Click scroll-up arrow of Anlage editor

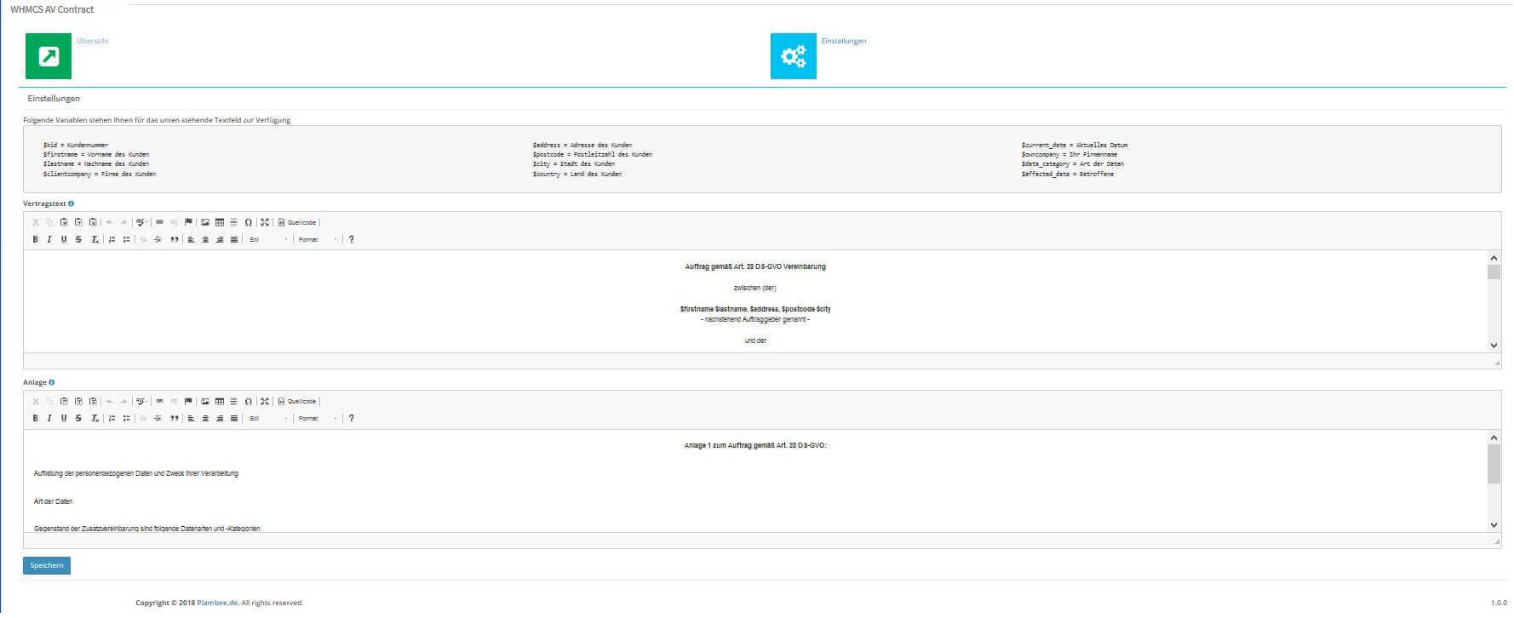(1494, 438)
